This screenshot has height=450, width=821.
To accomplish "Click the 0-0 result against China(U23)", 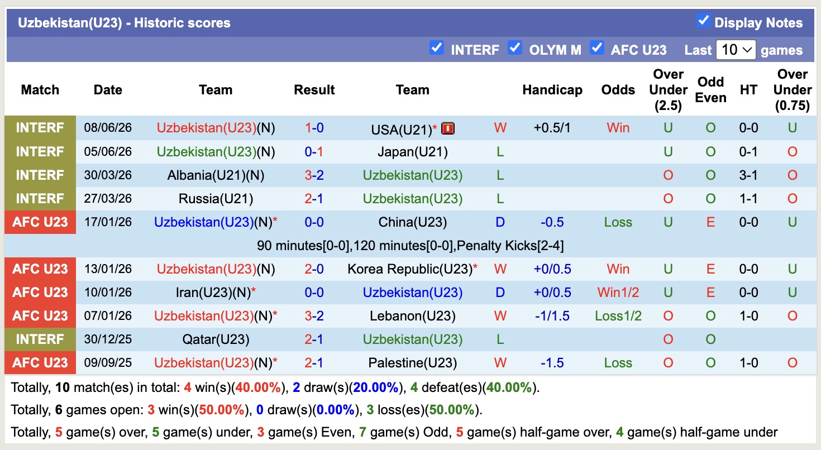I will [x=314, y=222].
